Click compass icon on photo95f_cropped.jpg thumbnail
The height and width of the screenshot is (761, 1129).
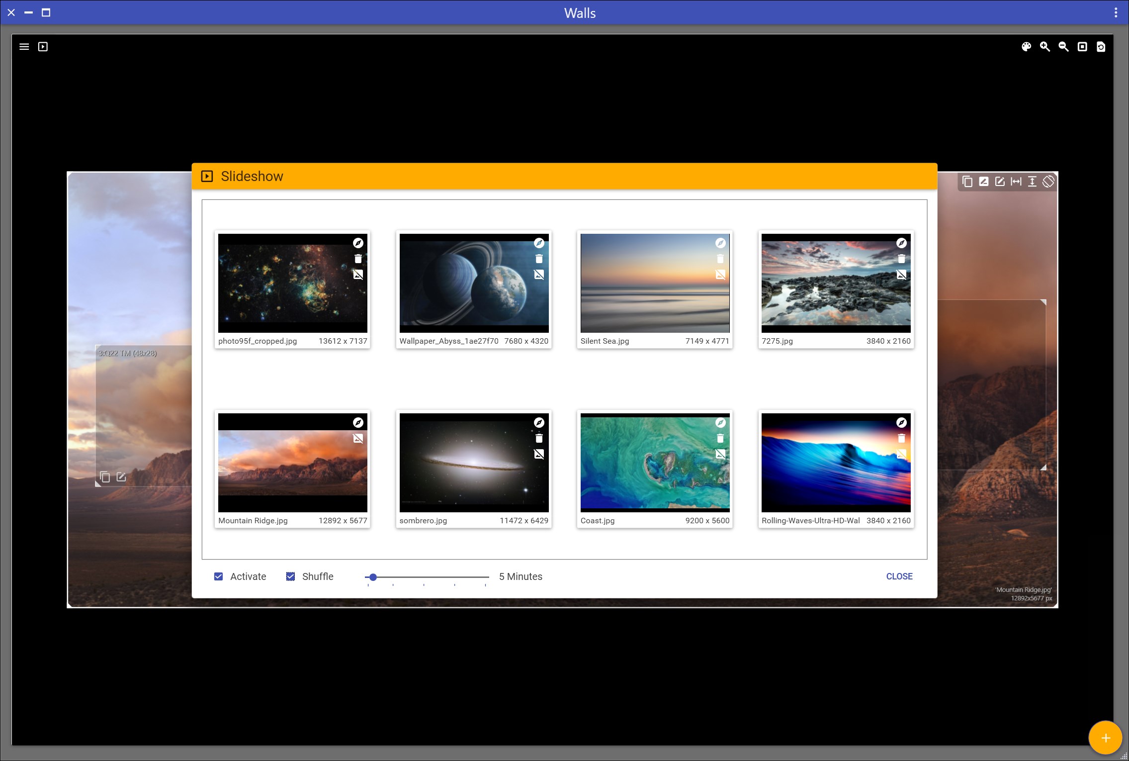click(358, 243)
